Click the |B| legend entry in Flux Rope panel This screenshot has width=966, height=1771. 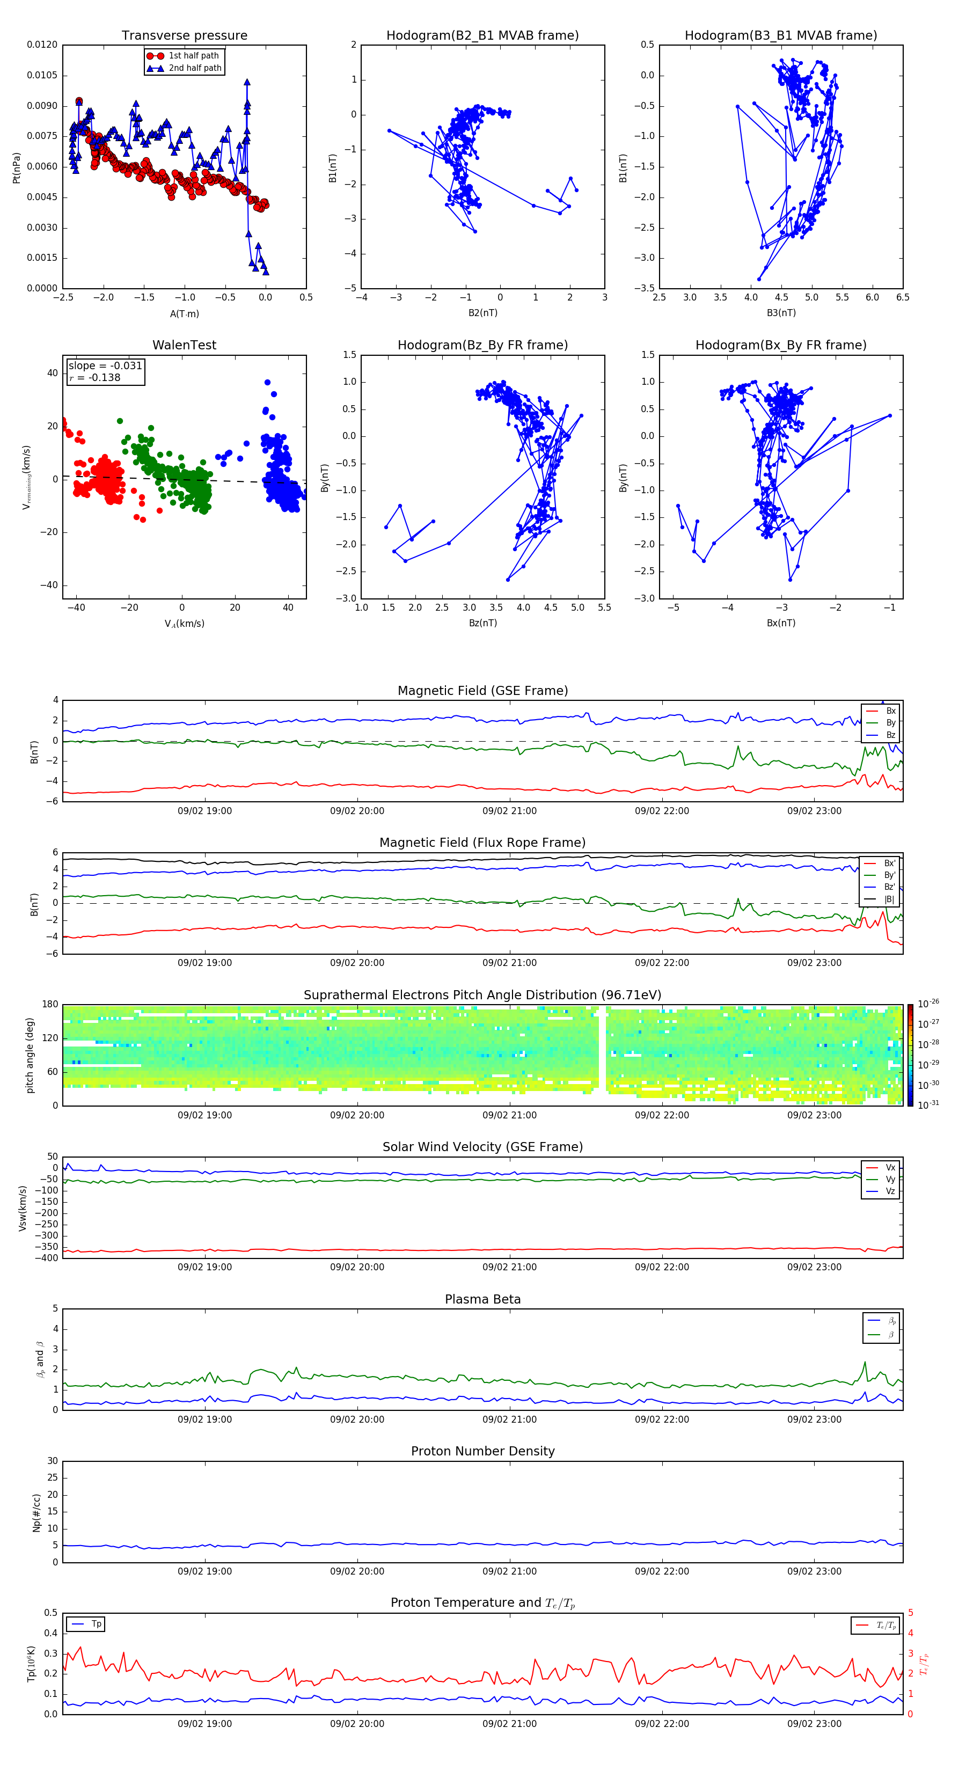[880, 900]
